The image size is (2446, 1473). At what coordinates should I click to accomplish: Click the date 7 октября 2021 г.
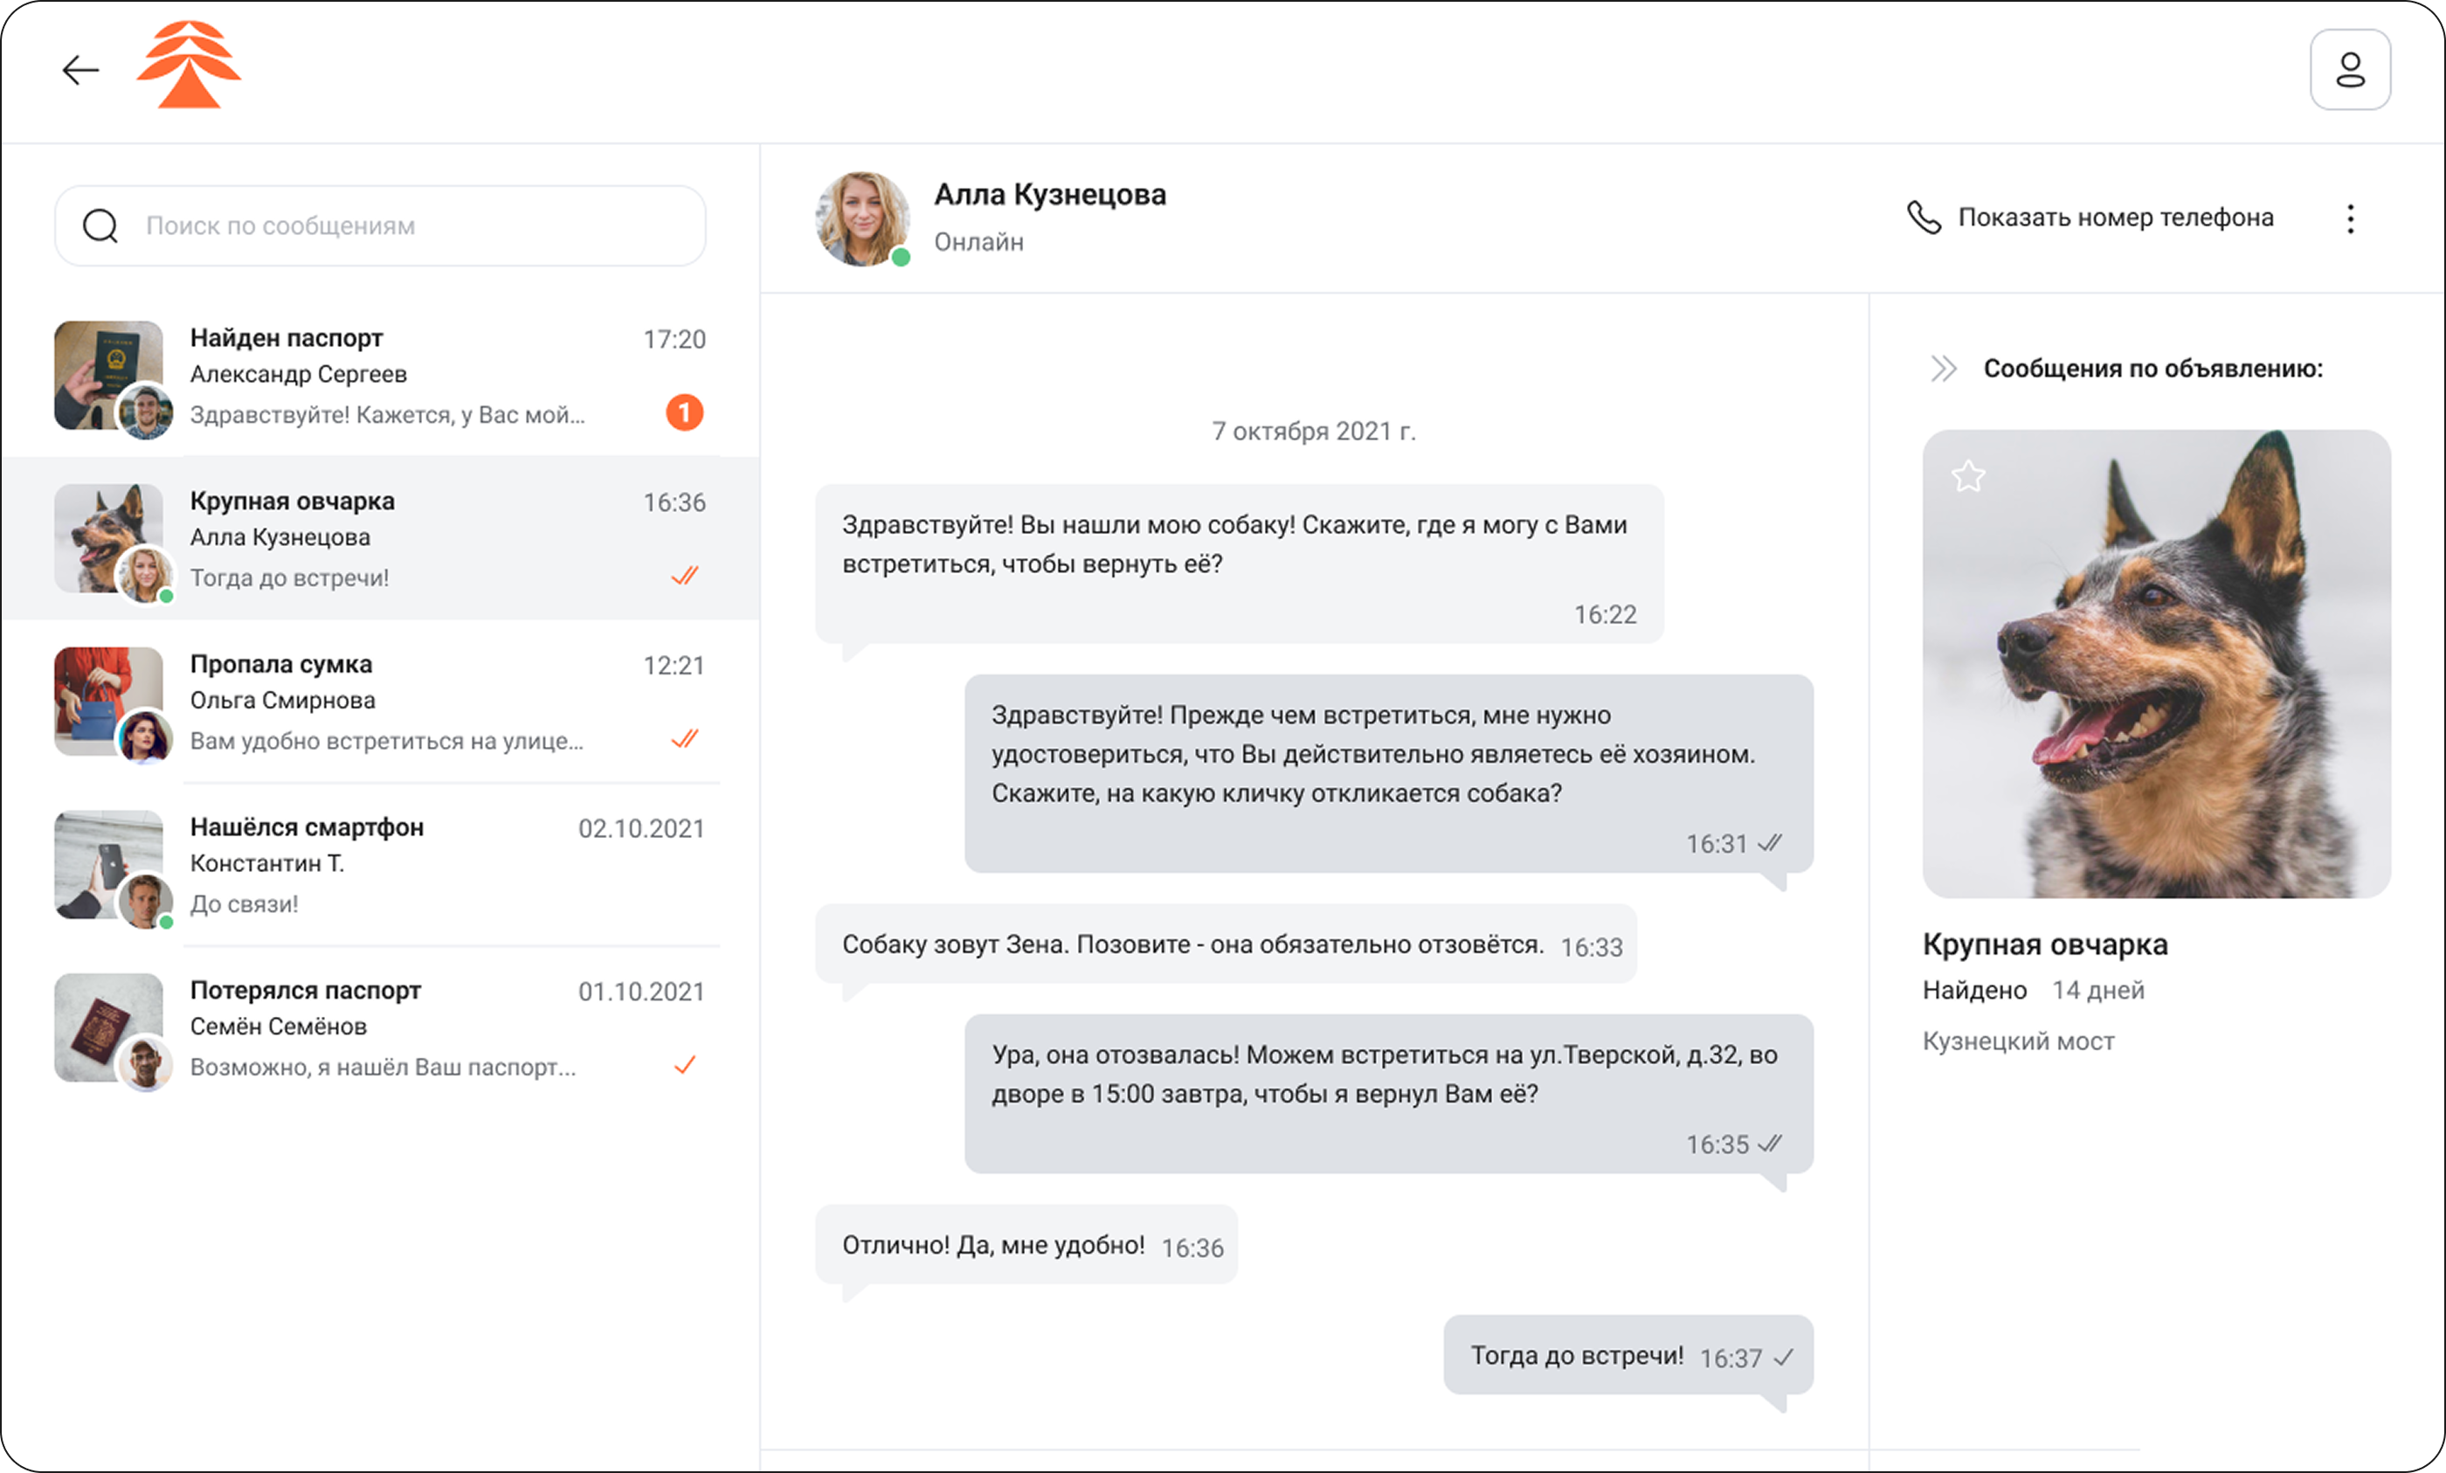pyautogui.click(x=1314, y=432)
